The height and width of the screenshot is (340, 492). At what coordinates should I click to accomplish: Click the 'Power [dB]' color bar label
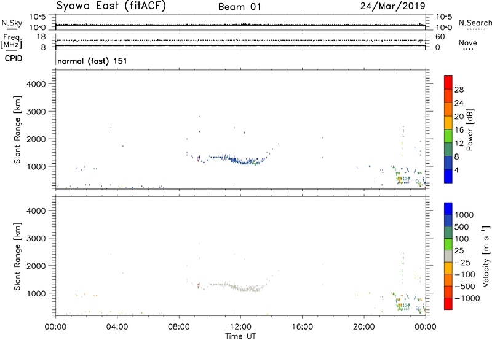pos(469,129)
